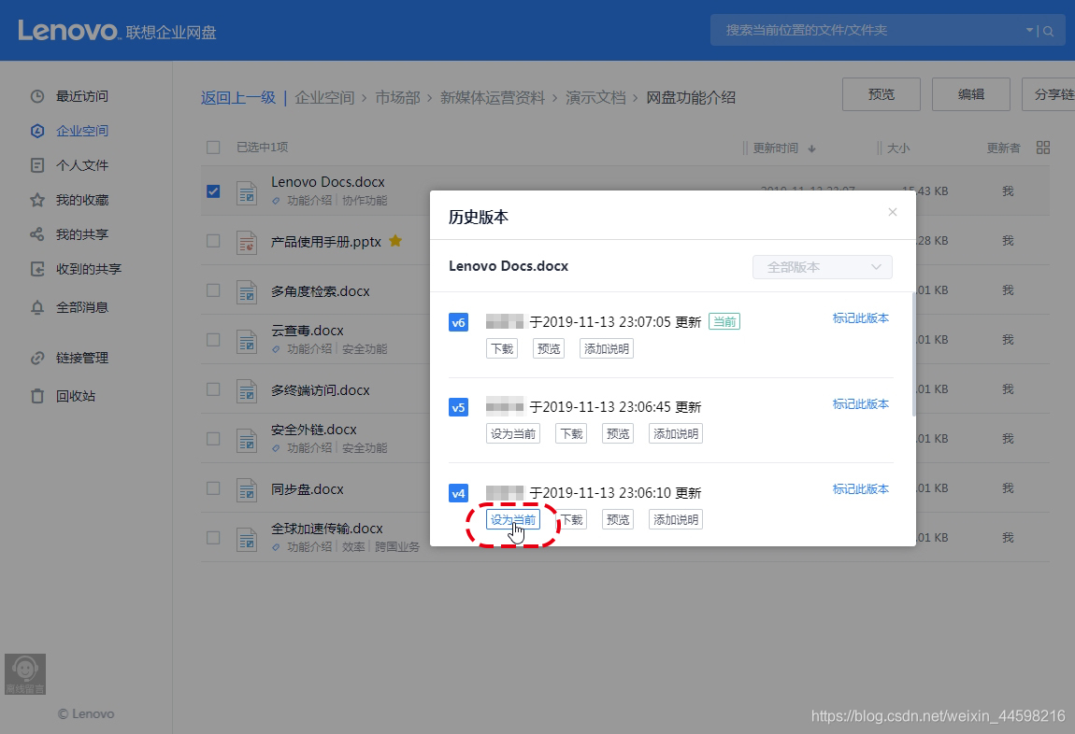
Task: Click 返回上一级 link
Action: 237,98
